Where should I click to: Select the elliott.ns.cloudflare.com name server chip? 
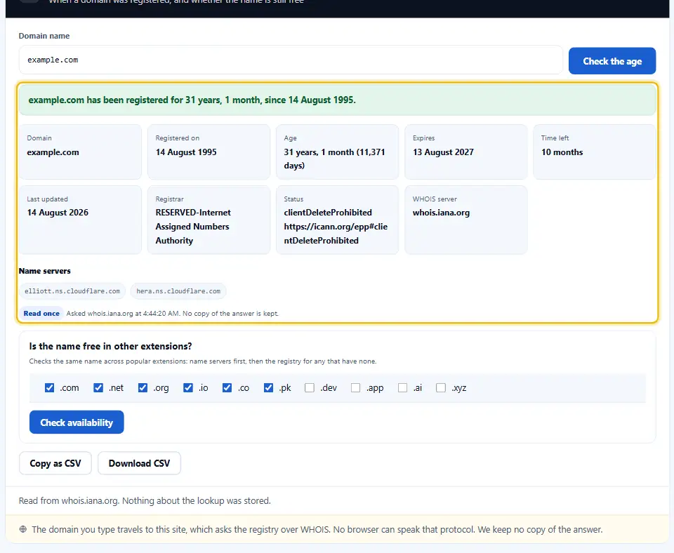(x=72, y=291)
